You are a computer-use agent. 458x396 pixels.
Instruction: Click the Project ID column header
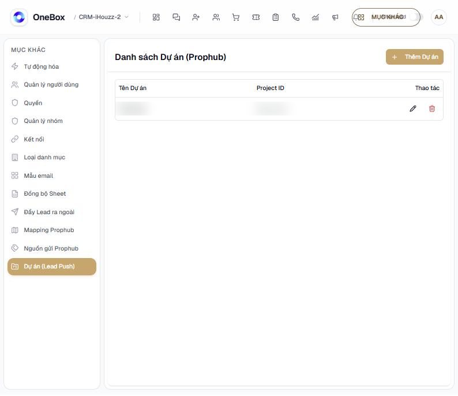tap(270, 88)
